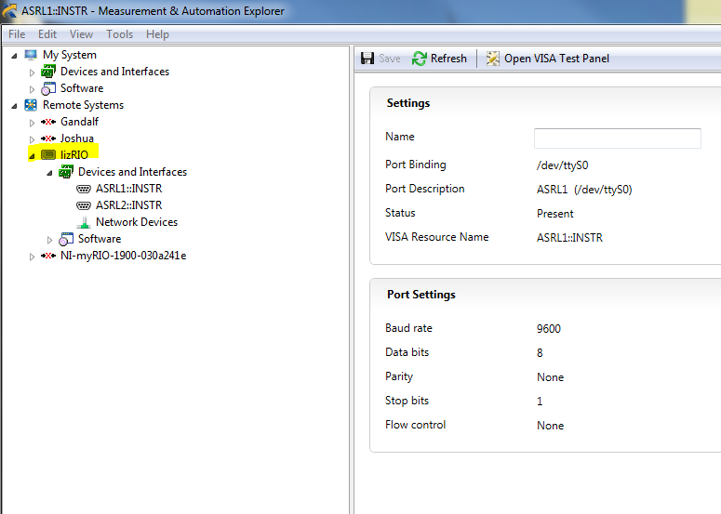Click VISA Resource Name value ASRL1::INSTR

click(x=569, y=238)
